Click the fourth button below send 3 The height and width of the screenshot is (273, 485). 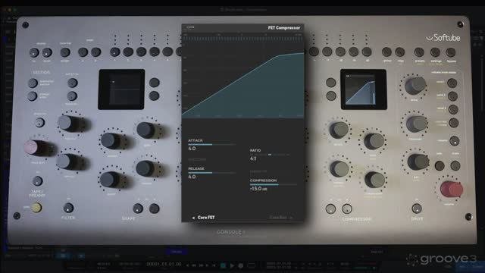tap(454, 123)
